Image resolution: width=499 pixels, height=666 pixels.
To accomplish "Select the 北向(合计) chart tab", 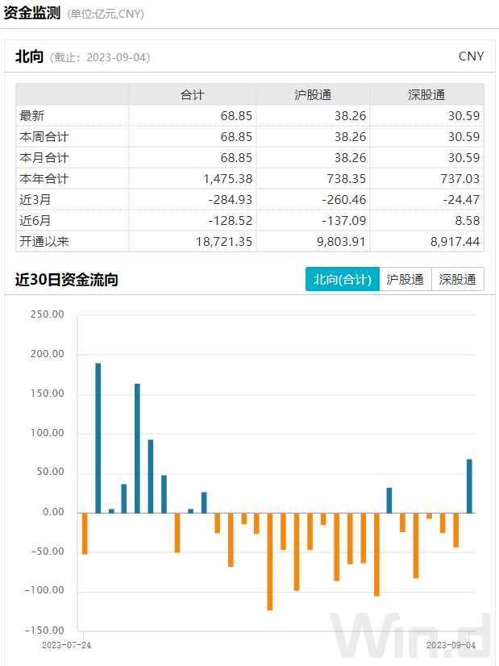I will (x=342, y=280).
